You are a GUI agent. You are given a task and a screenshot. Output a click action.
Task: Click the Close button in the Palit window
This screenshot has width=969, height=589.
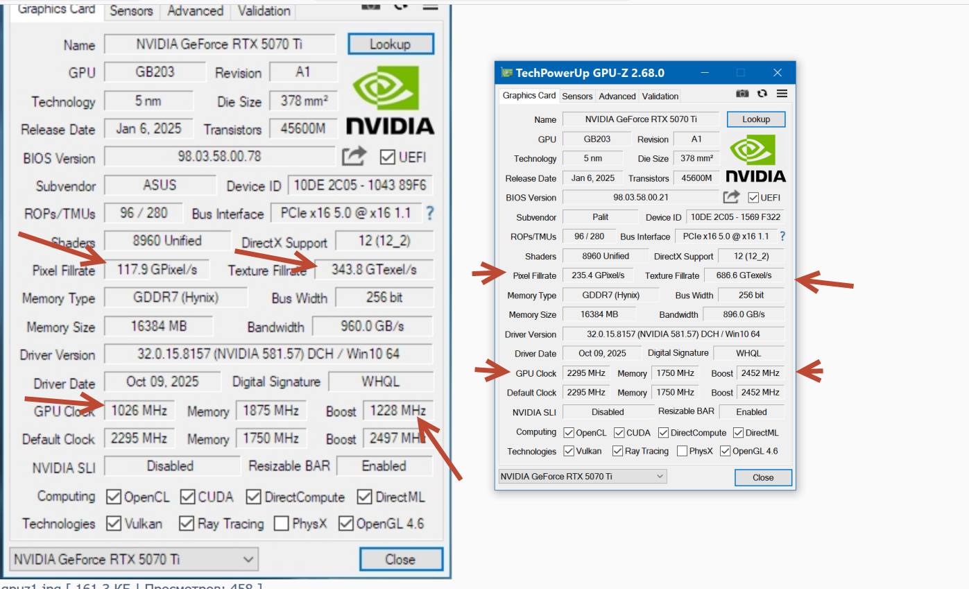point(763,477)
